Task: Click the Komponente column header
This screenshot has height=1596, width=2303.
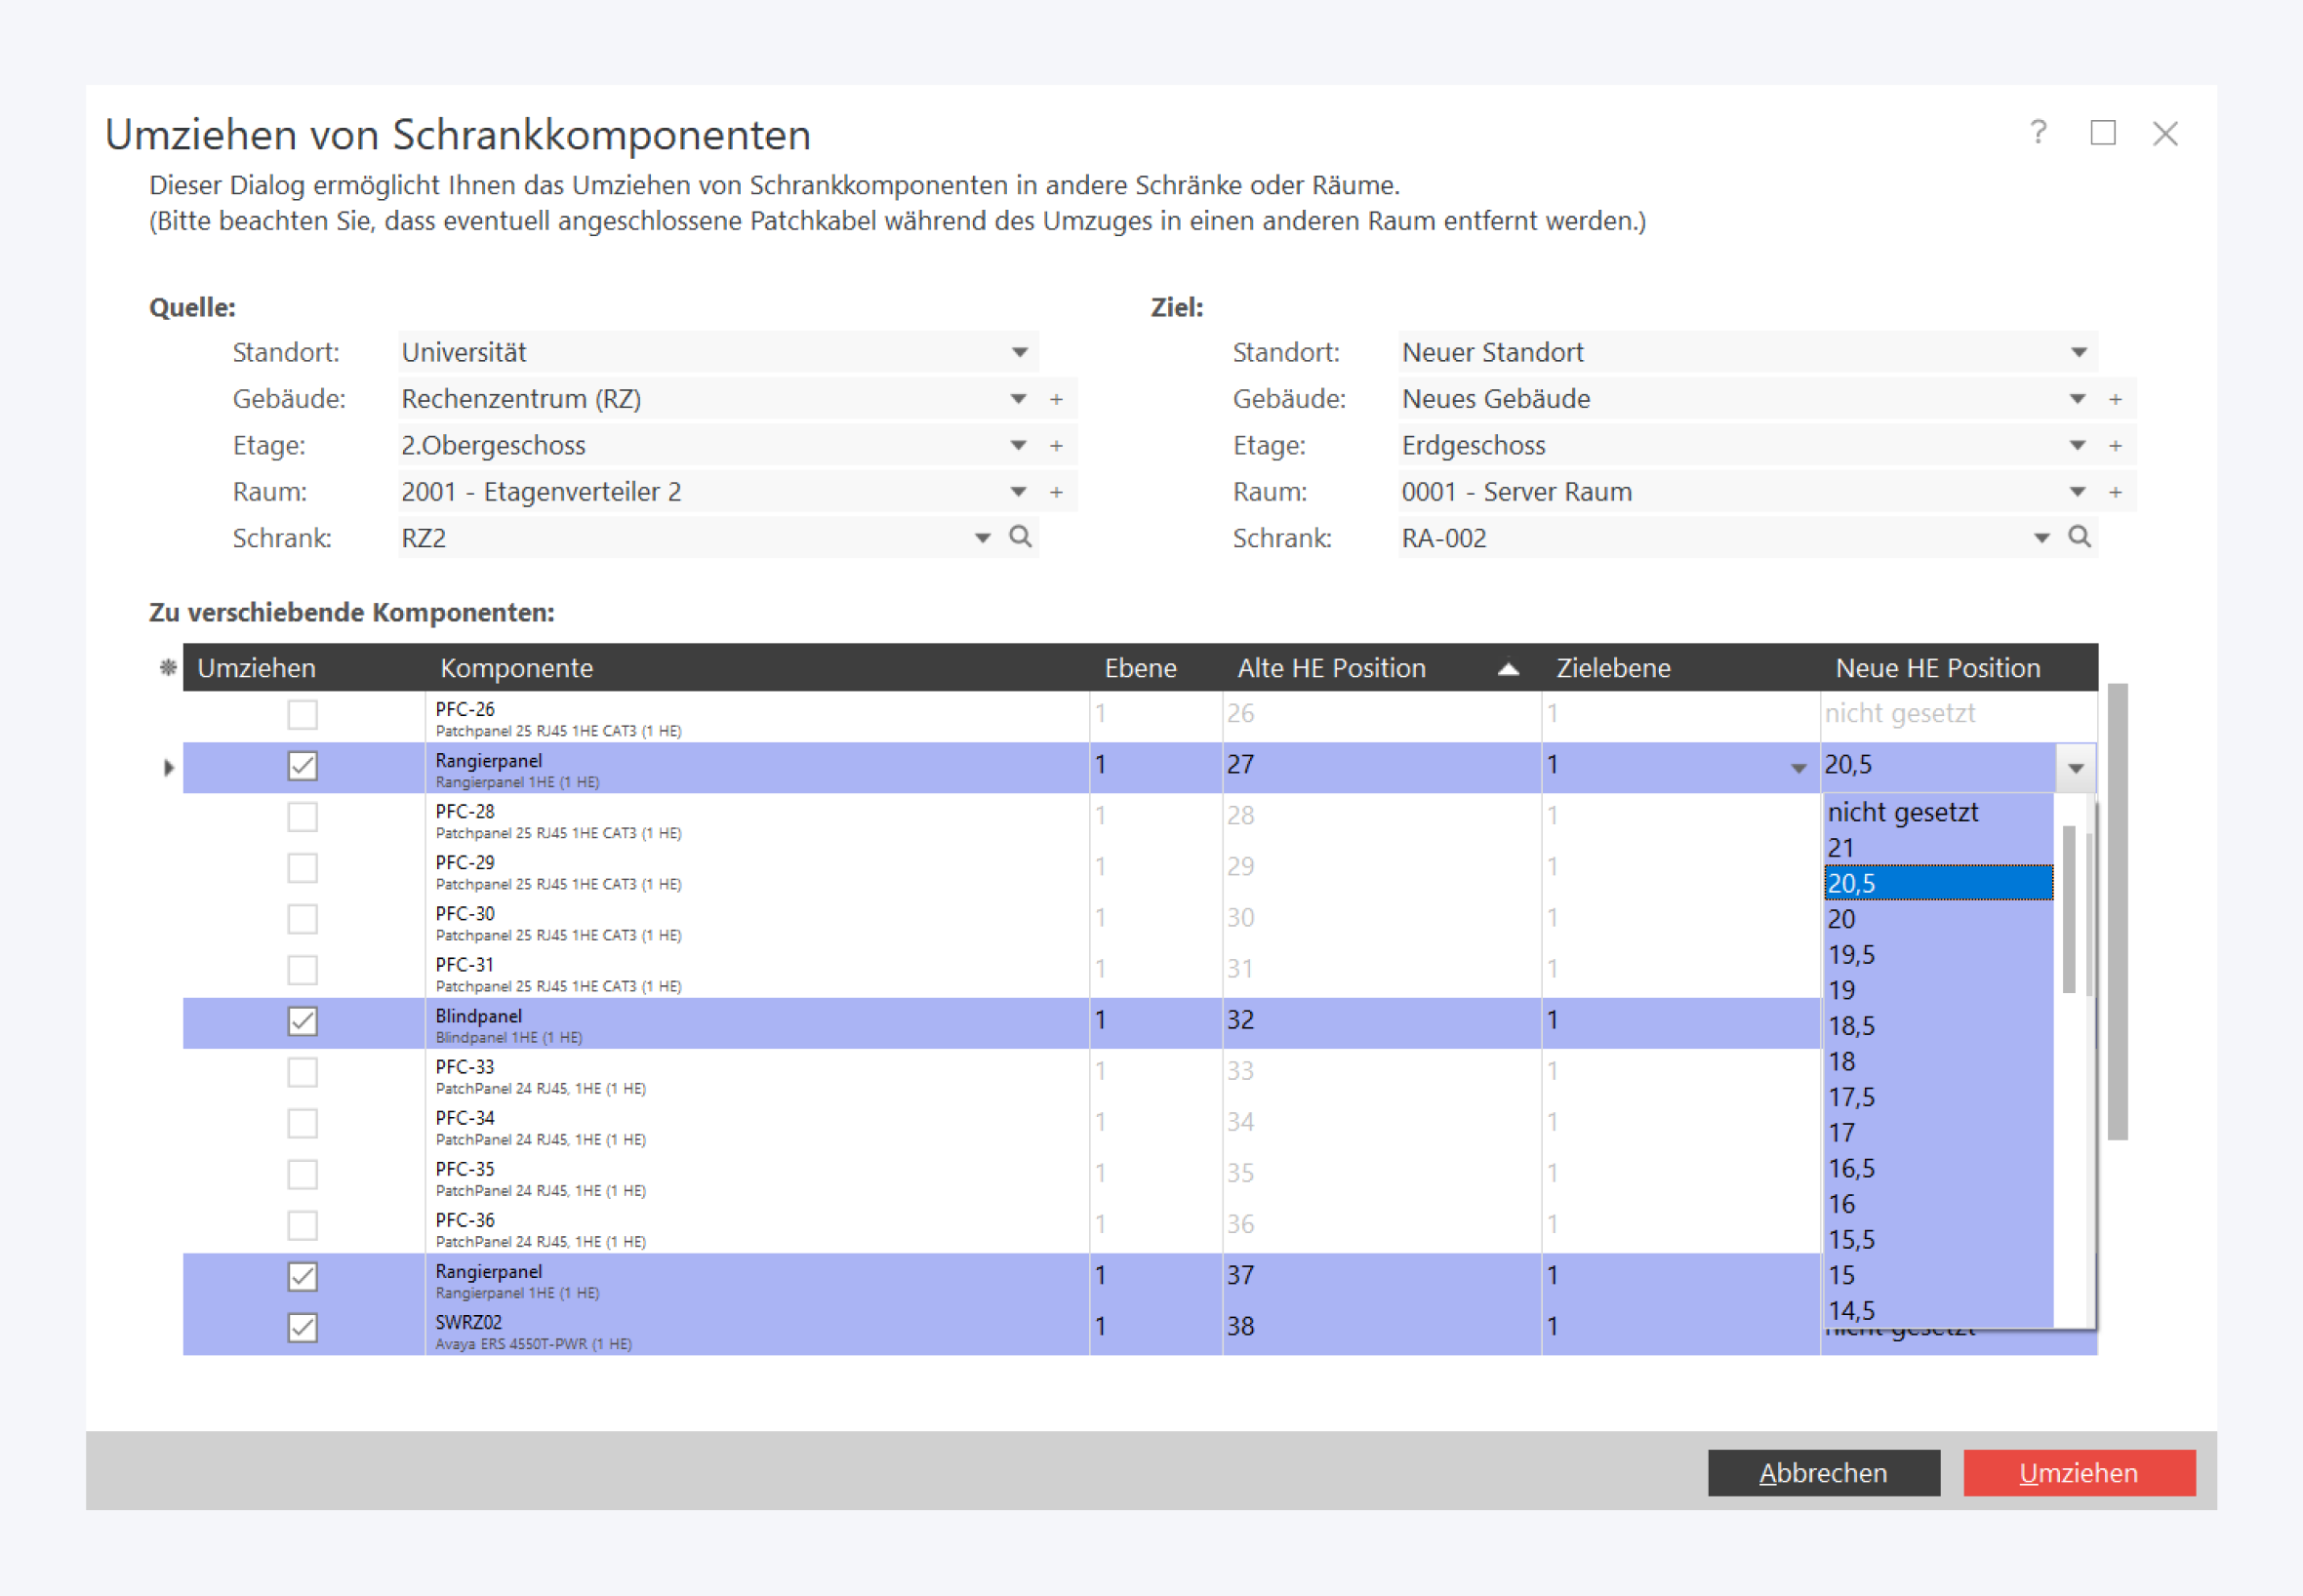Action: [x=516, y=668]
